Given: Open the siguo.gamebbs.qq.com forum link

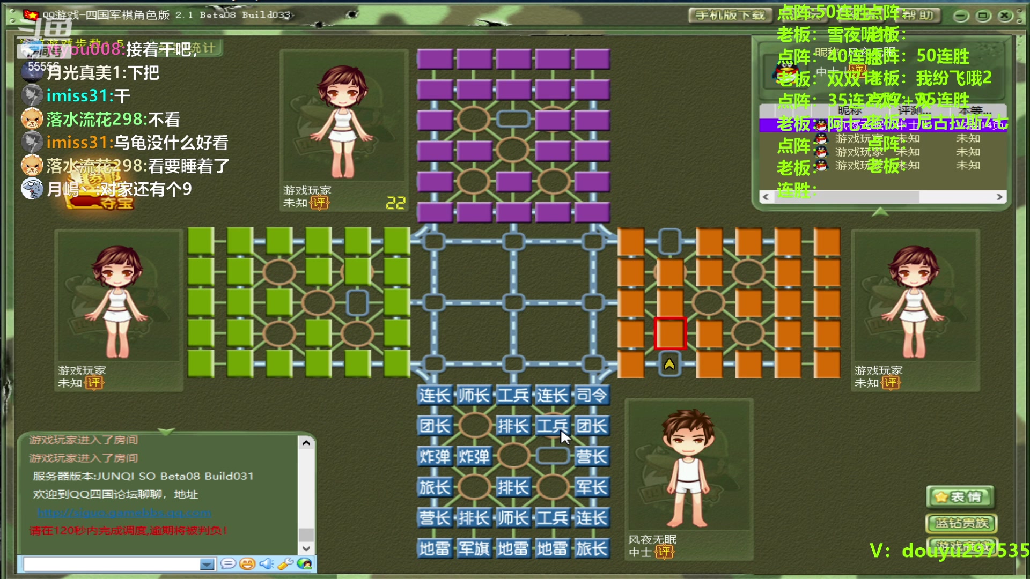Looking at the screenshot, I should (x=124, y=513).
